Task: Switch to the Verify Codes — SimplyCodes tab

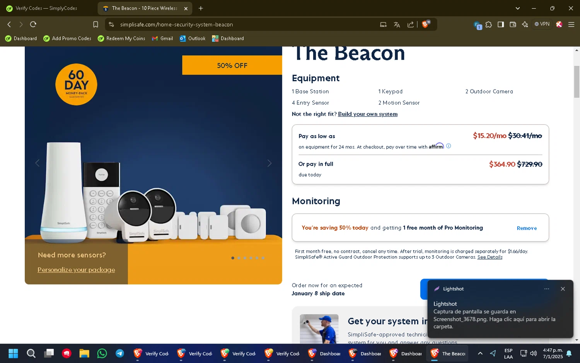Action: click(x=46, y=8)
